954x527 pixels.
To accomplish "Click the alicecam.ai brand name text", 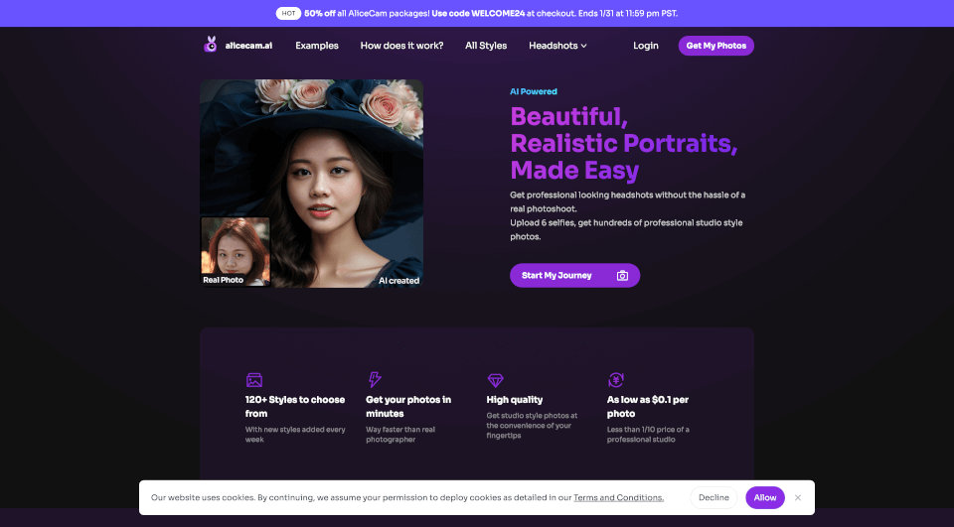I will click(248, 46).
